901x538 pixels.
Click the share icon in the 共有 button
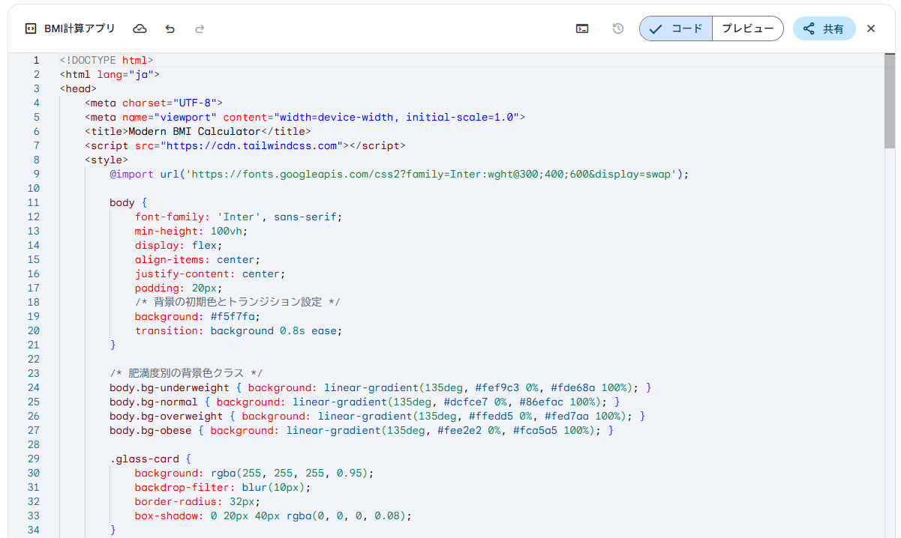809,28
